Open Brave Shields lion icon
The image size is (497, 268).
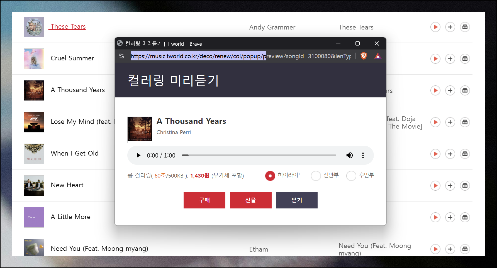point(364,56)
